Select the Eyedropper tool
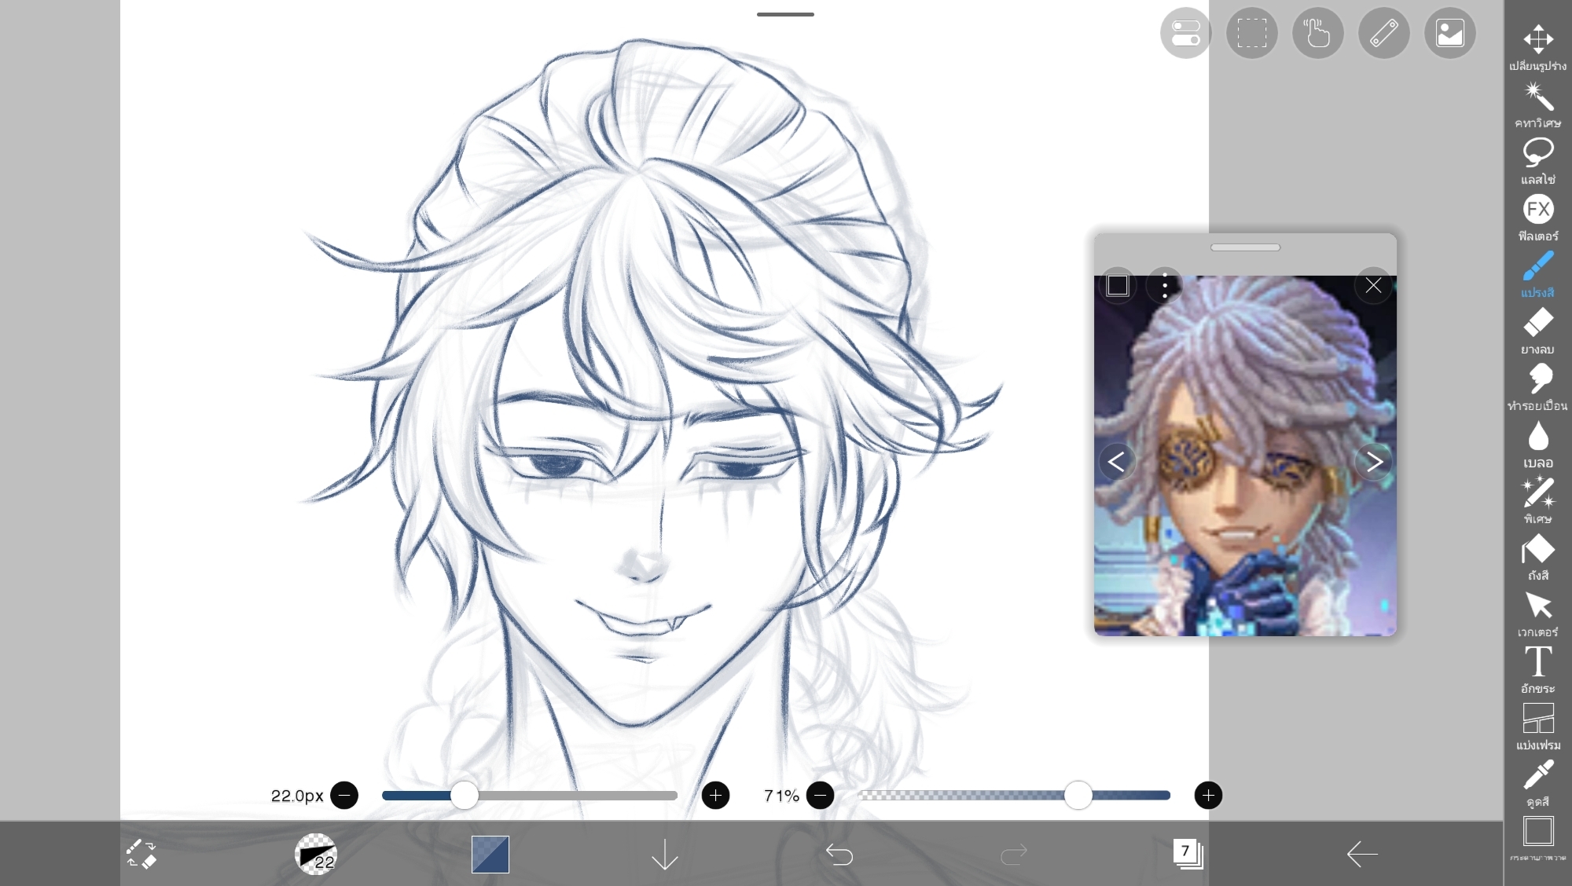 pyautogui.click(x=1537, y=775)
